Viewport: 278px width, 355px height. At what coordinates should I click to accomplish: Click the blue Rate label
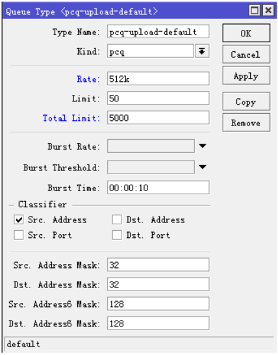(x=88, y=79)
